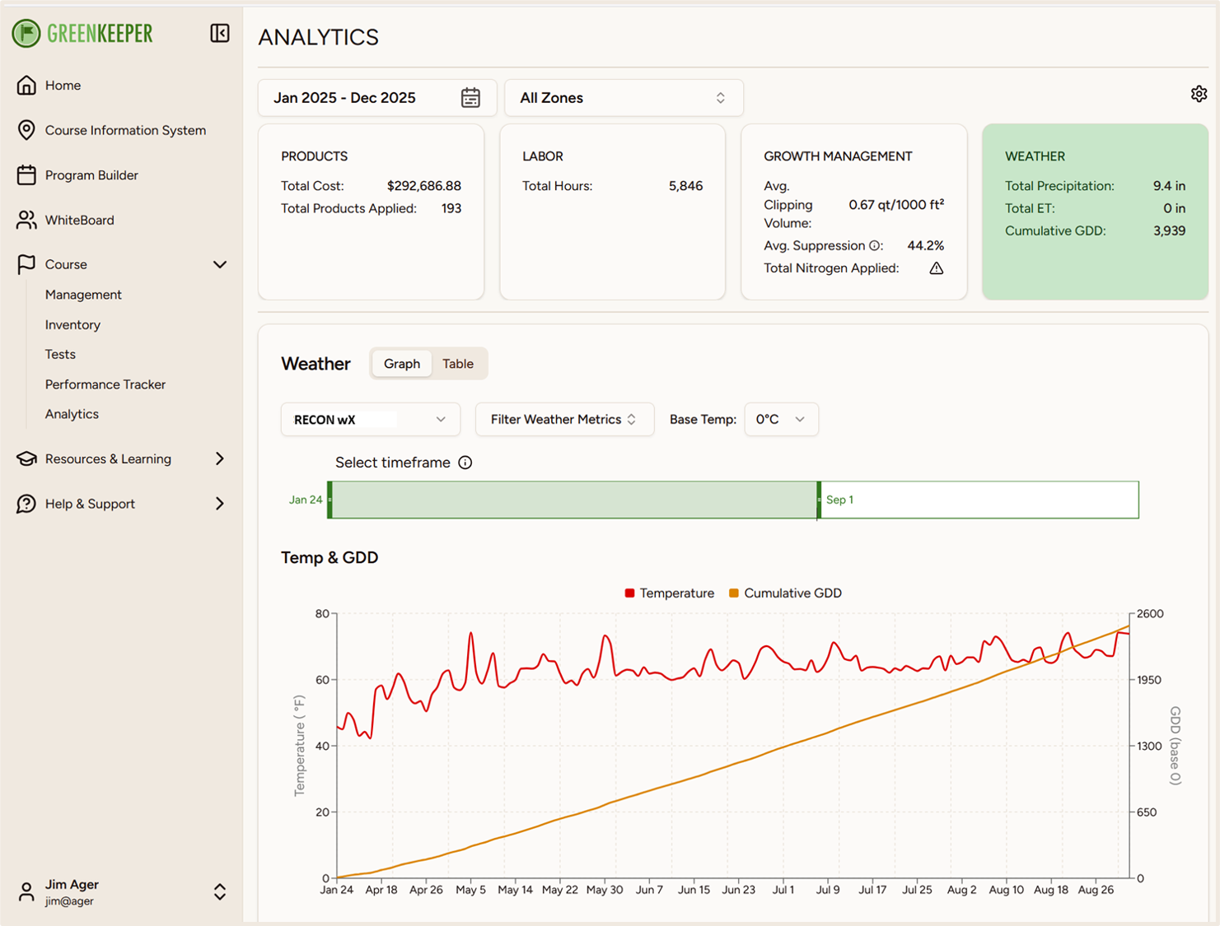Open Performance Tracker in Course menu
The image size is (1220, 926).
click(x=105, y=384)
